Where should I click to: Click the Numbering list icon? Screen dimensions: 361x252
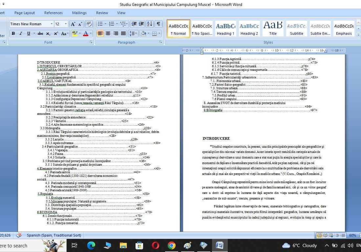[x=112, y=24]
